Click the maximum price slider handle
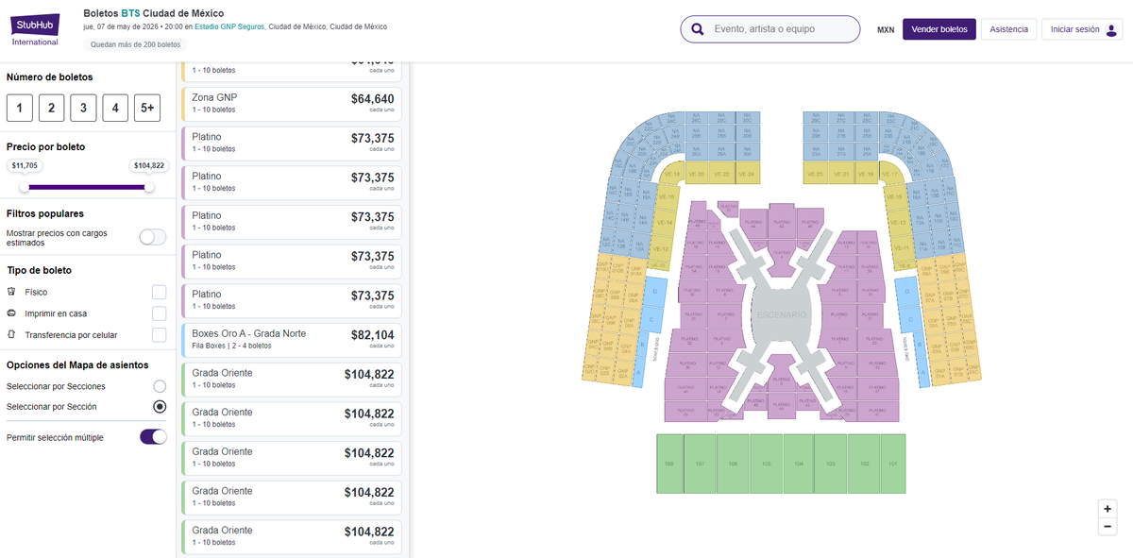 tap(148, 187)
